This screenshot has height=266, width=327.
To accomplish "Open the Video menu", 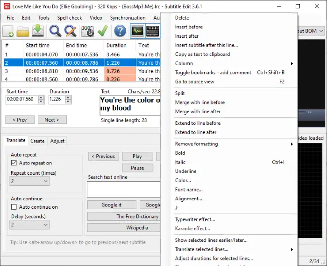I will coord(96,18).
